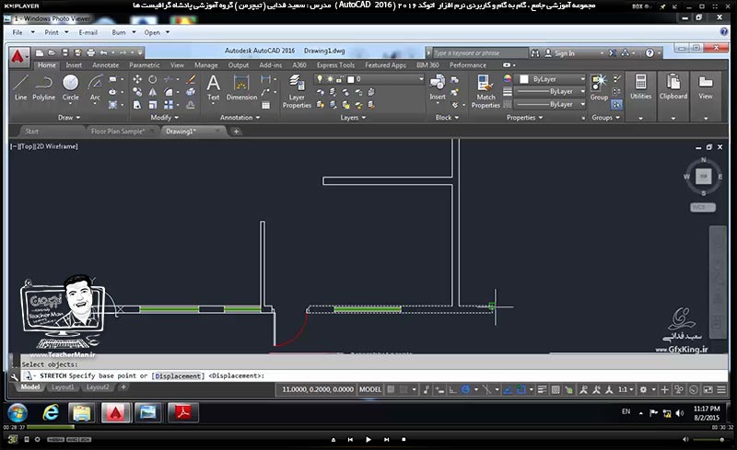Toggle Ortho mode in the status bar

pyautogui.click(x=452, y=389)
